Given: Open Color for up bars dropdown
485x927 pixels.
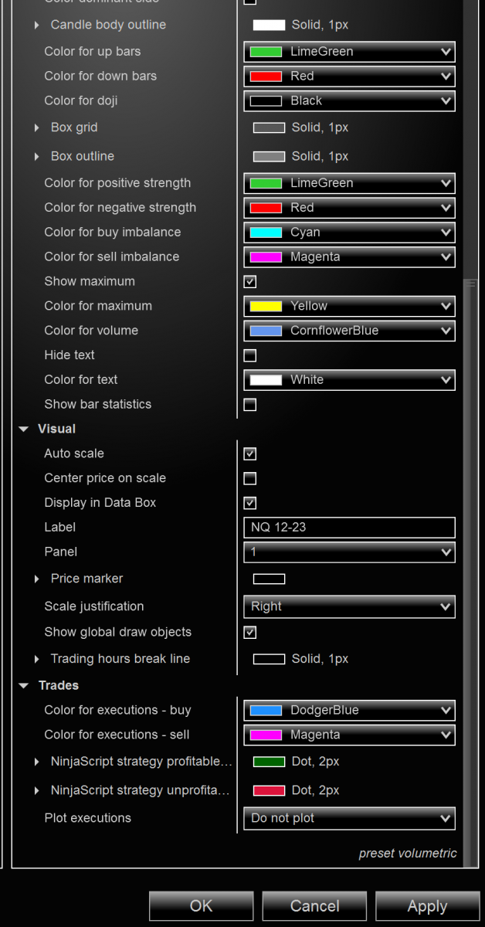Looking at the screenshot, I should pyautogui.click(x=349, y=52).
